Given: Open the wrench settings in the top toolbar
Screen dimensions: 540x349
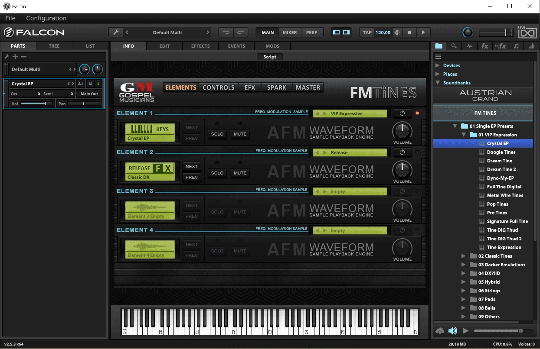Looking at the screenshot, I should click(x=116, y=32).
